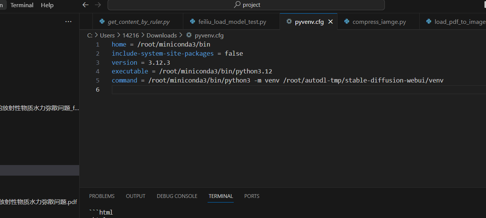The width and height of the screenshot is (486, 218).
Task: Go back with the left arrow
Action: 86,5
